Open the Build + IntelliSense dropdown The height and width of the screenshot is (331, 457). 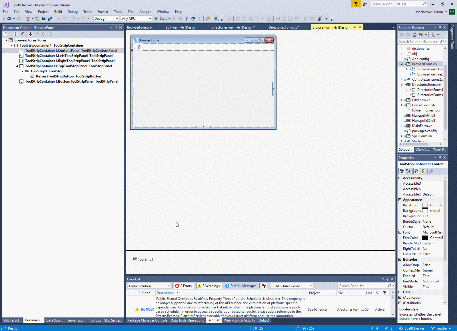[x=292, y=286]
